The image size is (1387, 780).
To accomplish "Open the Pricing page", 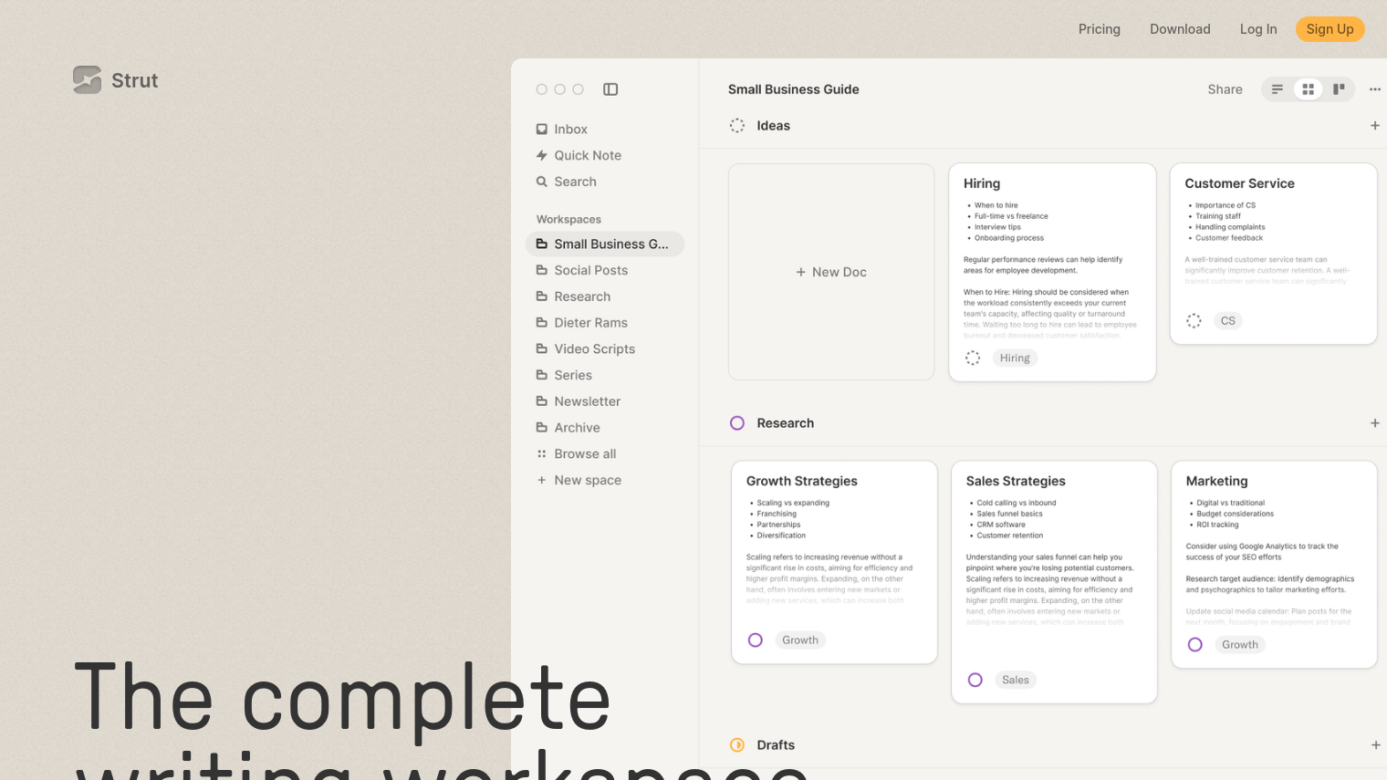I will [1100, 29].
